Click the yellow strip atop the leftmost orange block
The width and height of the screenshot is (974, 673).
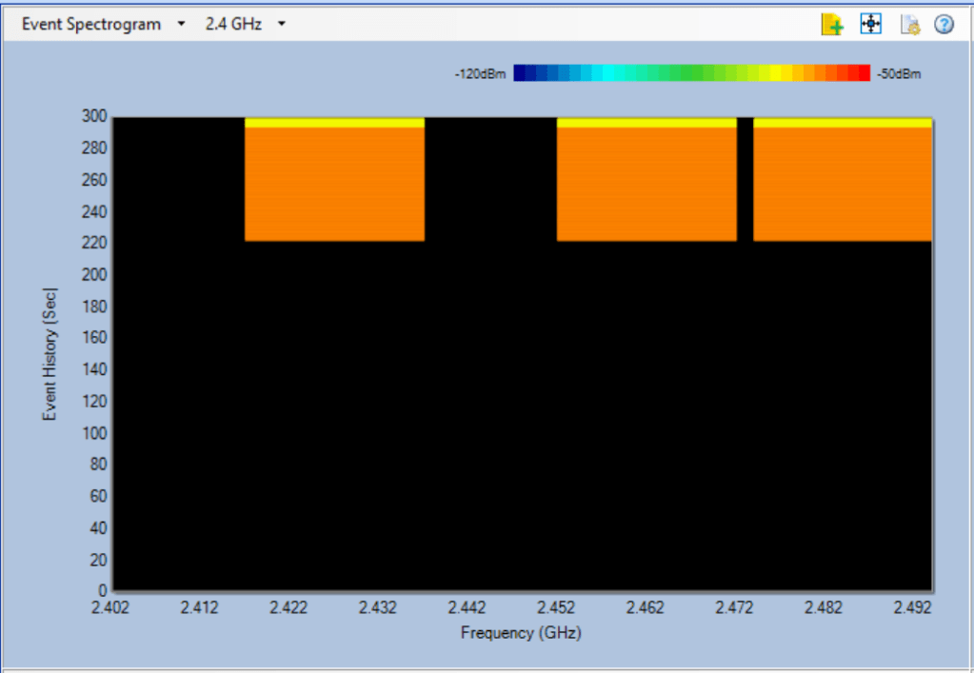(x=334, y=123)
